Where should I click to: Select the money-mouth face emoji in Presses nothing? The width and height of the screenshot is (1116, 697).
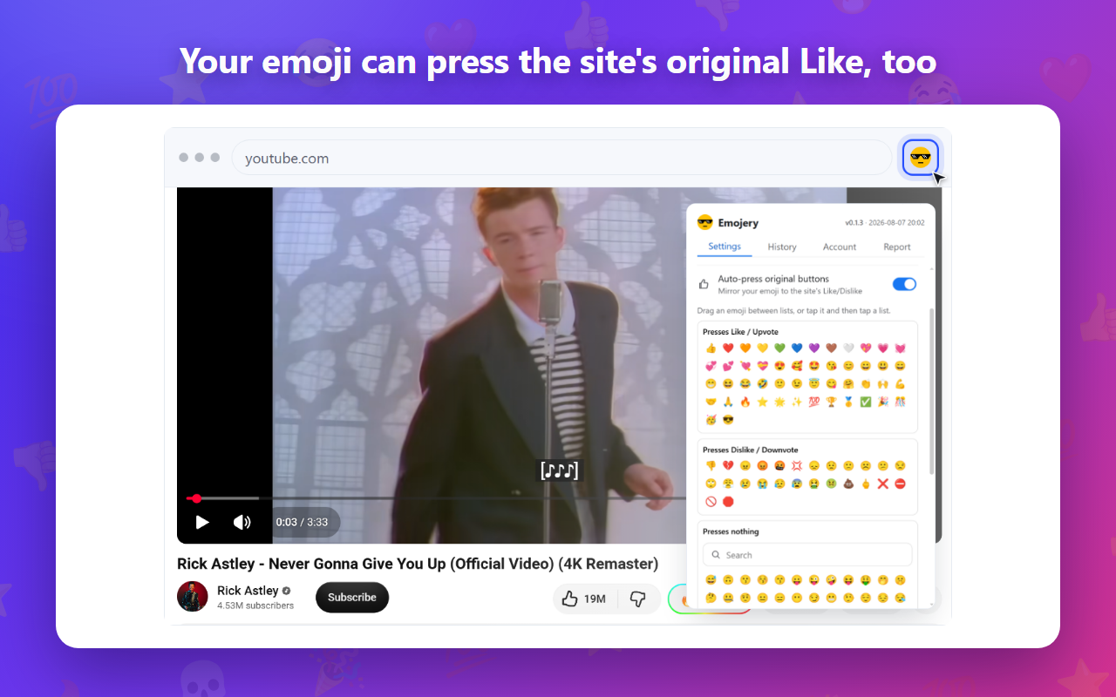(x=866, y=579)
